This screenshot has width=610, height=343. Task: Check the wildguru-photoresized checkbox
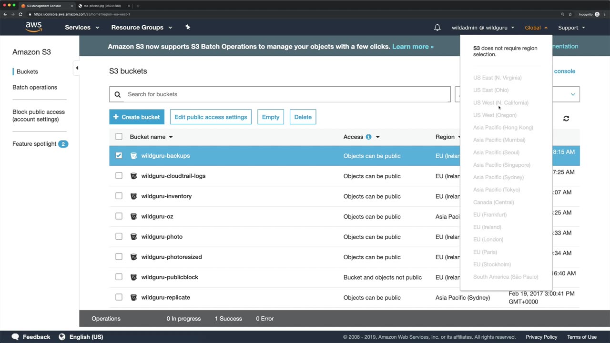pyautogui.click(x=119, y=257)
